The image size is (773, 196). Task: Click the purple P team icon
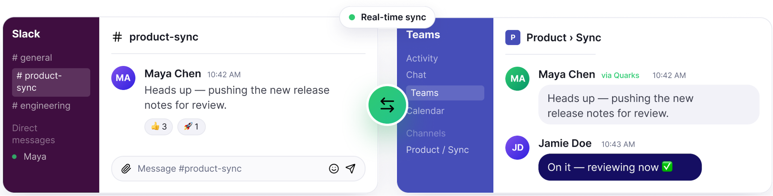(x=512, y=37)
